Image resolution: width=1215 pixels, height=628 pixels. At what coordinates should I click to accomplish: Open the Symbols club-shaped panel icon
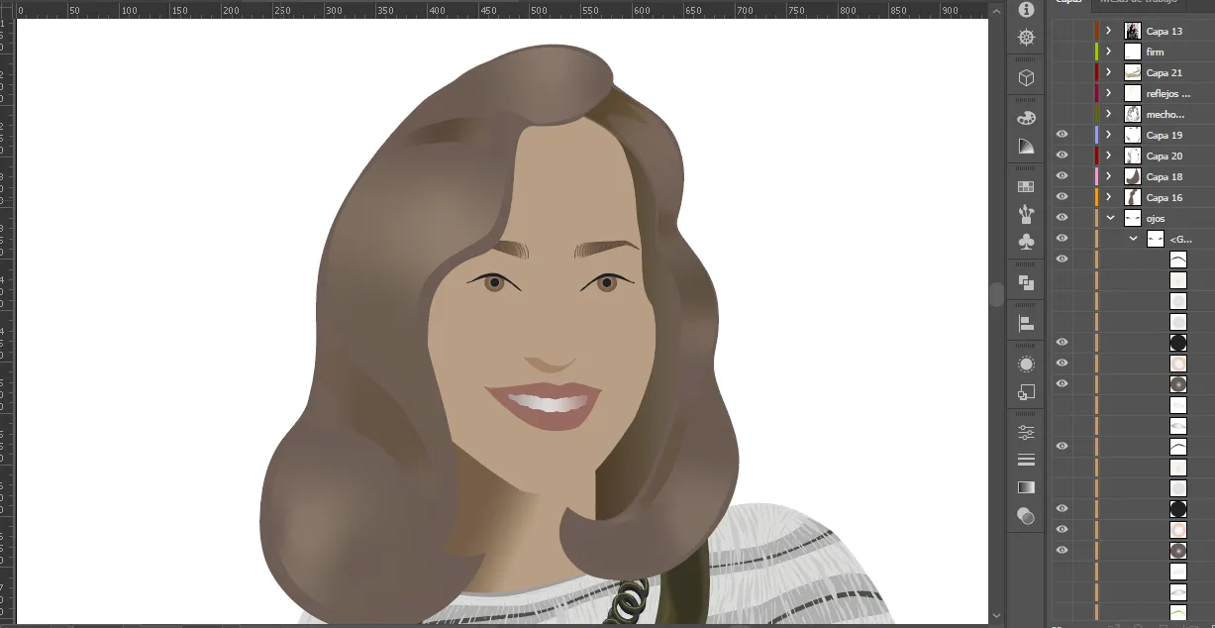tap(1026, 242)
